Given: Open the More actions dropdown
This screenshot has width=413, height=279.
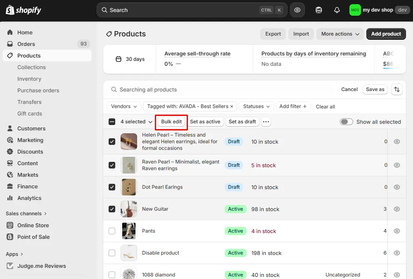Looking at the screenshot, I should pyautogui.click(x=340, y=34).
